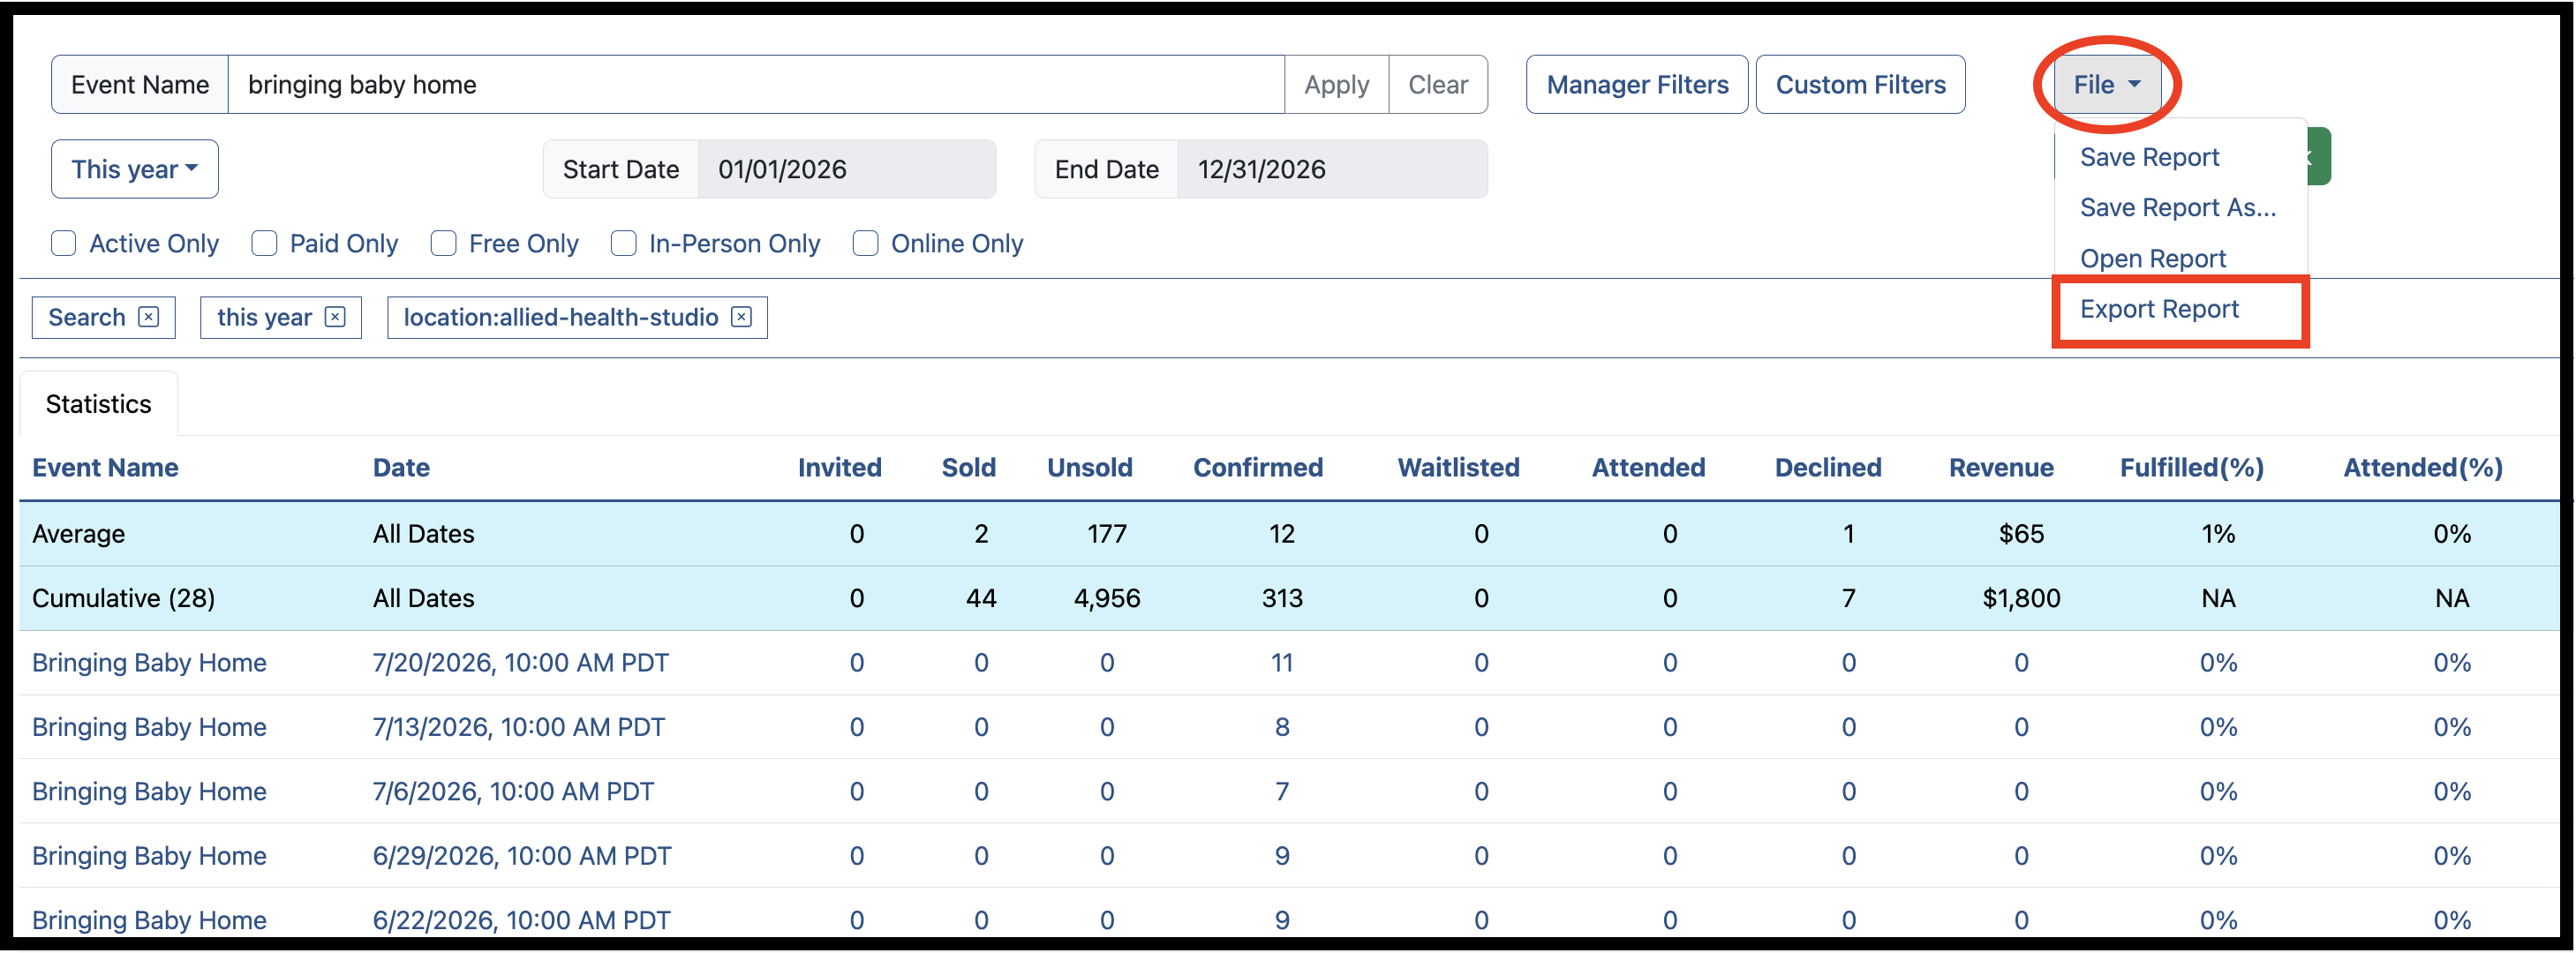Sort by Sold column header
Screen dimensions: 2576x953
(968, 467)
